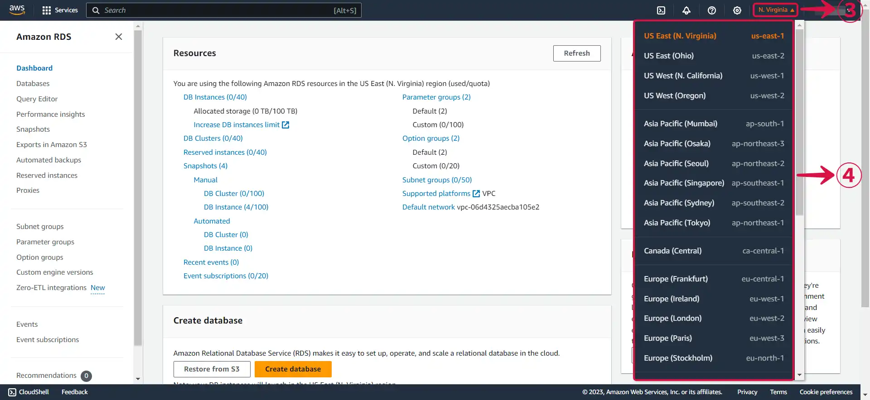Select US West (Oregon) region

pos(714,95)
